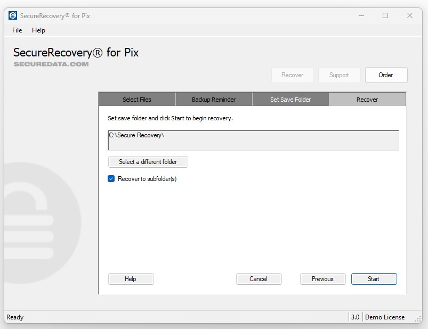This screenshot has height=329, width=428.
Task: Select the Set Save Folder tab
Action: tap(290, 100)
